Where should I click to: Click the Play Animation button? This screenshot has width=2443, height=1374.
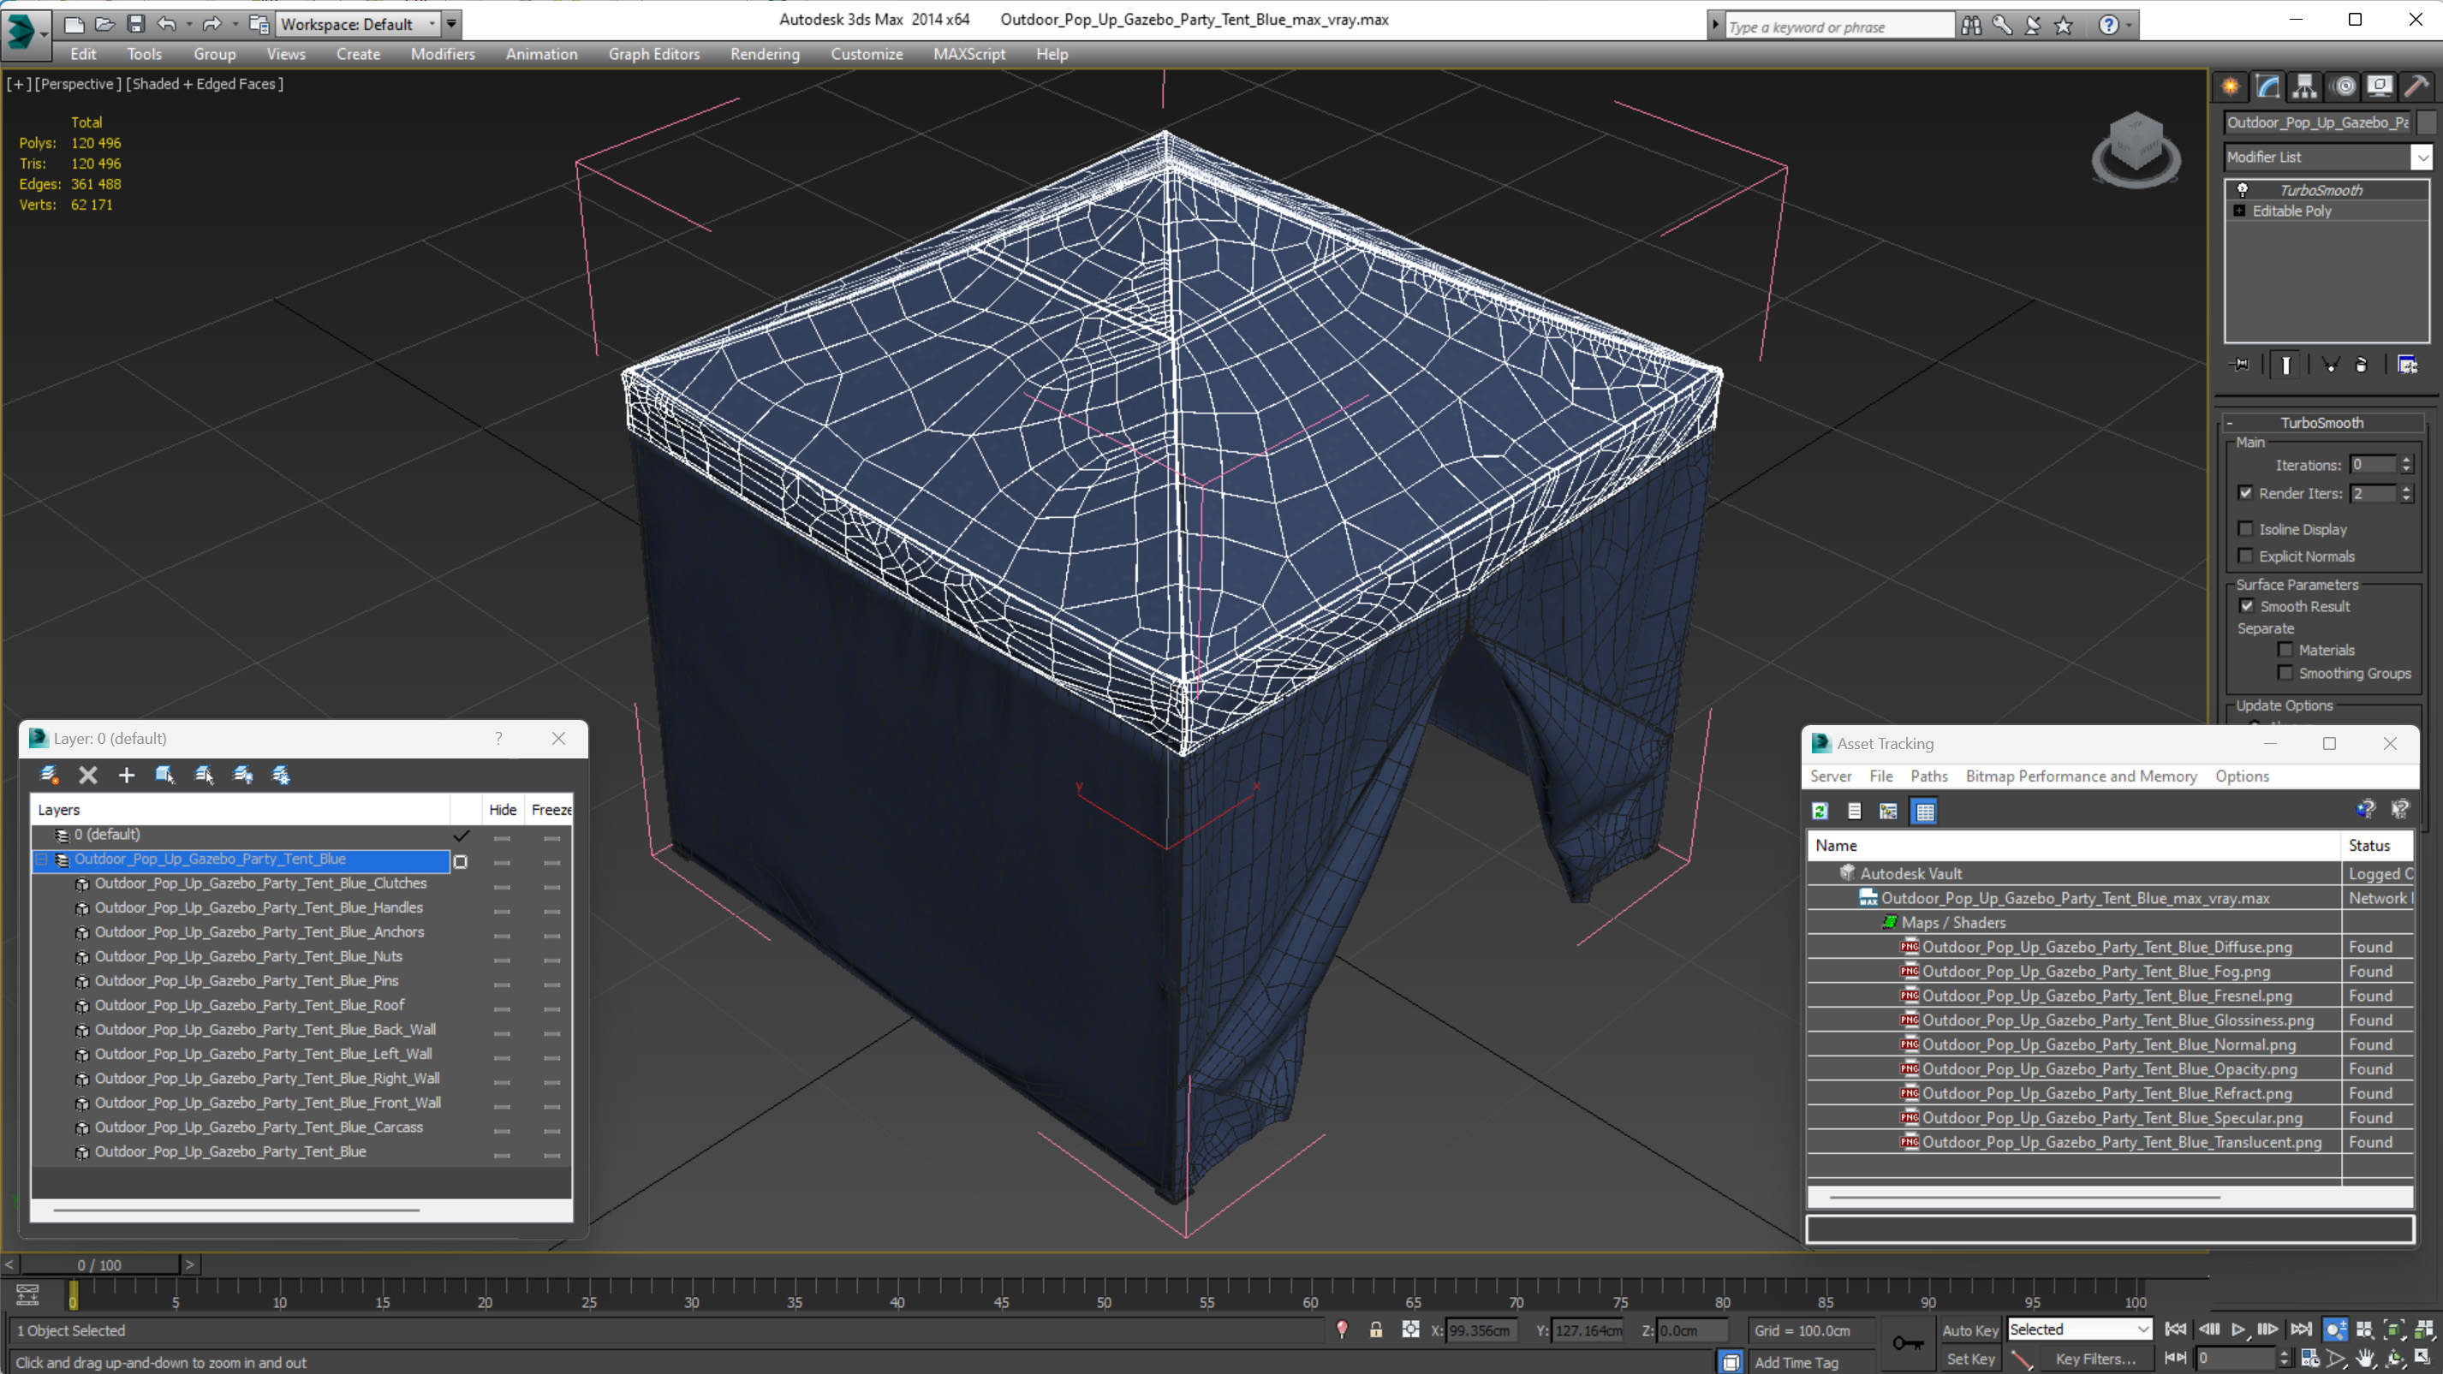click(2238, 1329)
